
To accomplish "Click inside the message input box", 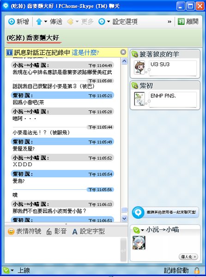I will coord(62,250).
